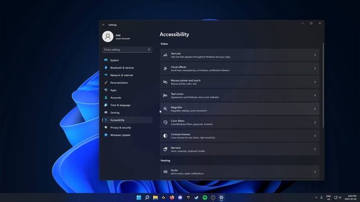Go back using the Settings back arrow
The height and width of the screenshot is (202, 360).
click(103, 25)
